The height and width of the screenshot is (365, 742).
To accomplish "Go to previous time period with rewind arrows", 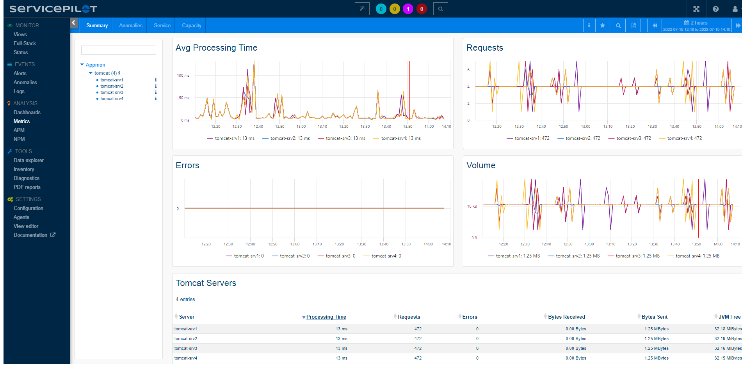I will pos(655,26).
